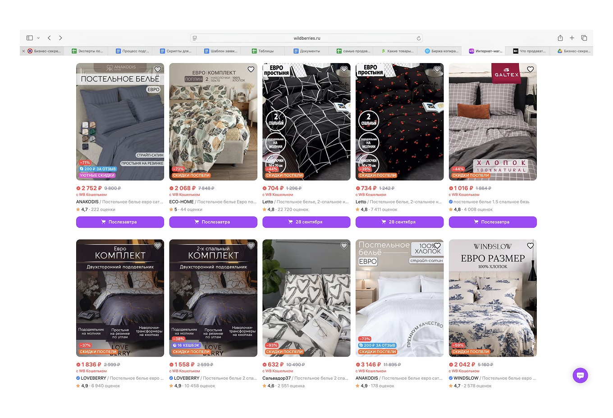The image size is (613, 418).
Task: Open Letto title with 7 411 ratings
Action: (x=399, y=202)
